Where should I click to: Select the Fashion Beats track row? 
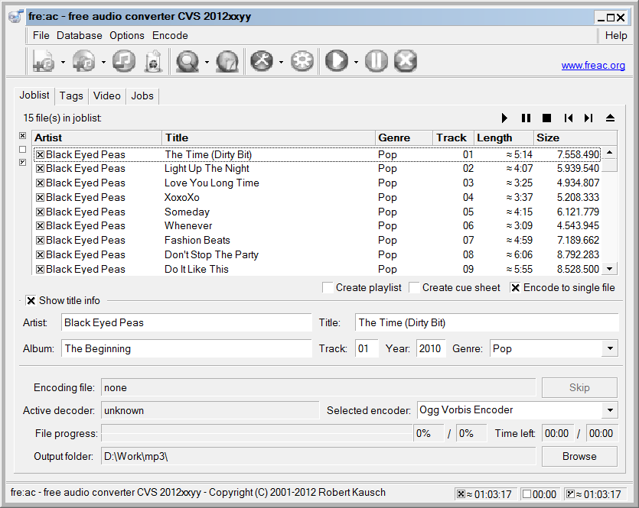(x=317, y=240)
